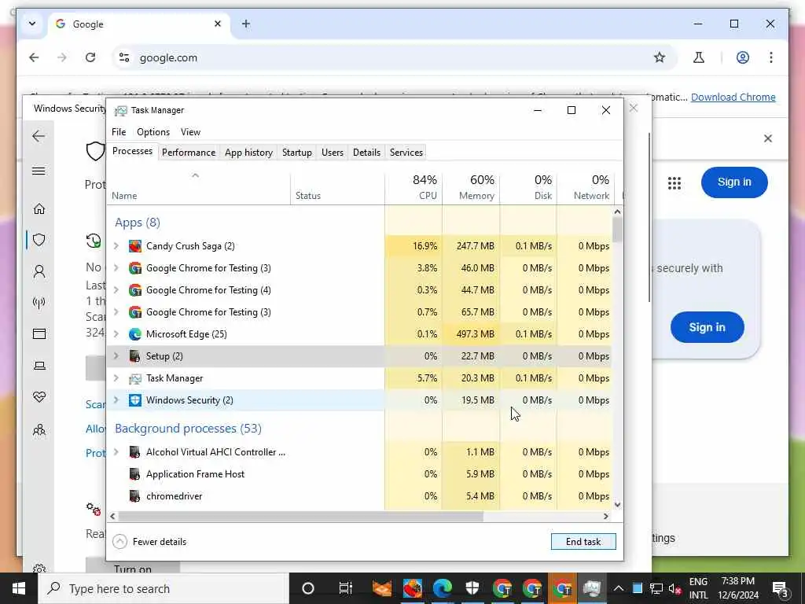Viewport: 805px width, 604px height.
Task: Open Firewall & network icon in Windows Security sidebar
Action: (39, 303)
